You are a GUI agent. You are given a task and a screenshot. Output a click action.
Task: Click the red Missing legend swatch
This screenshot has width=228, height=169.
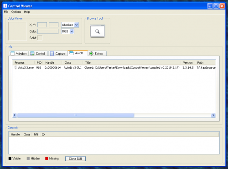(x=47, y=159)
